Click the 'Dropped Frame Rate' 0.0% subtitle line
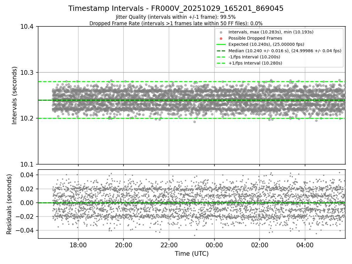The height and width of the screenshot is (264, 352). point(176,23)
